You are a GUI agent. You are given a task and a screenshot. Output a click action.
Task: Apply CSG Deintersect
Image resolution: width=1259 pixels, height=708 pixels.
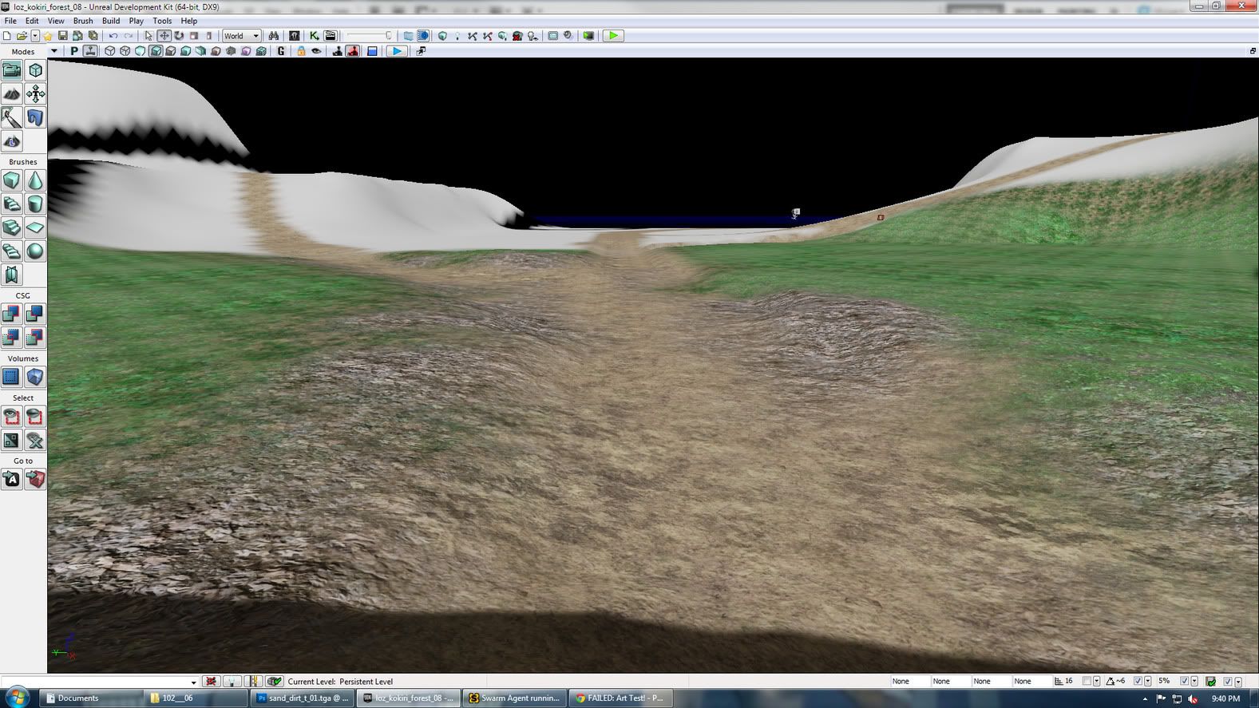click(35, 338)
